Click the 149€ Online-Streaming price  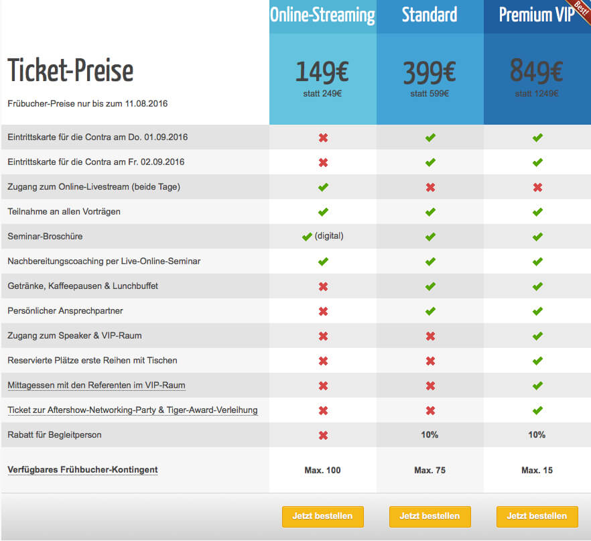coord(322,70)
